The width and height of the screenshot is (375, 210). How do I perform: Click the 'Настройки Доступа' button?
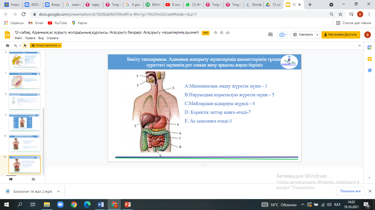[340, 35]
